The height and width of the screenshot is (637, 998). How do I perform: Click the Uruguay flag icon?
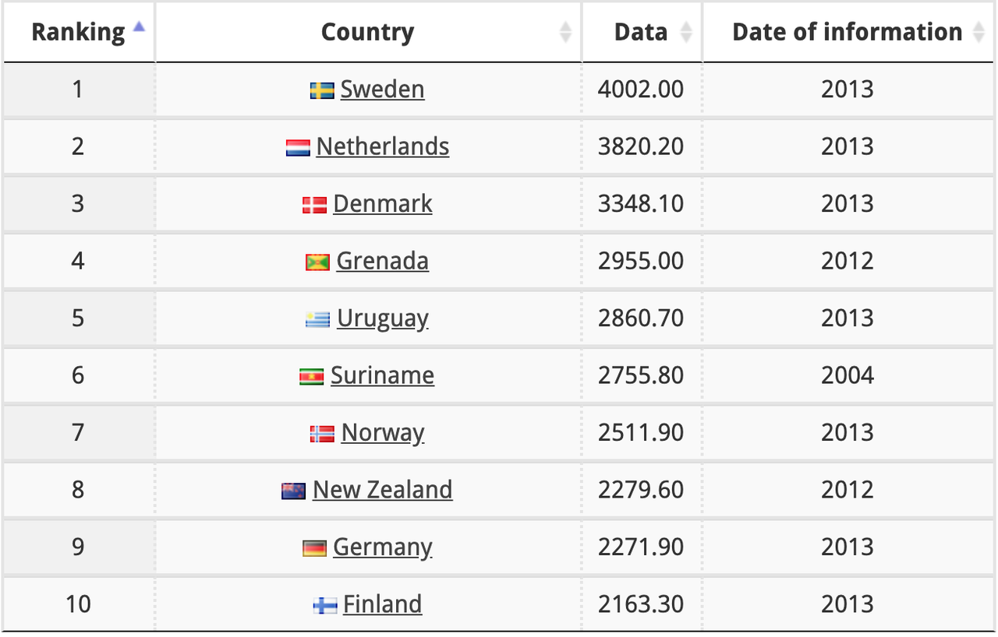[318, 319]
